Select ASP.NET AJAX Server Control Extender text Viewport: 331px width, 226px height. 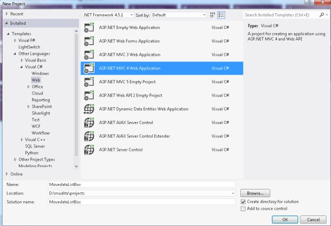tap(134, 136)
